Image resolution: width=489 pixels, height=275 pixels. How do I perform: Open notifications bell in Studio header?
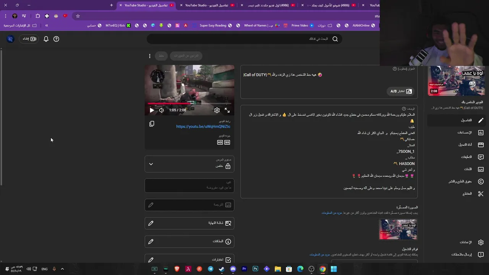click(x=46, y=39)
